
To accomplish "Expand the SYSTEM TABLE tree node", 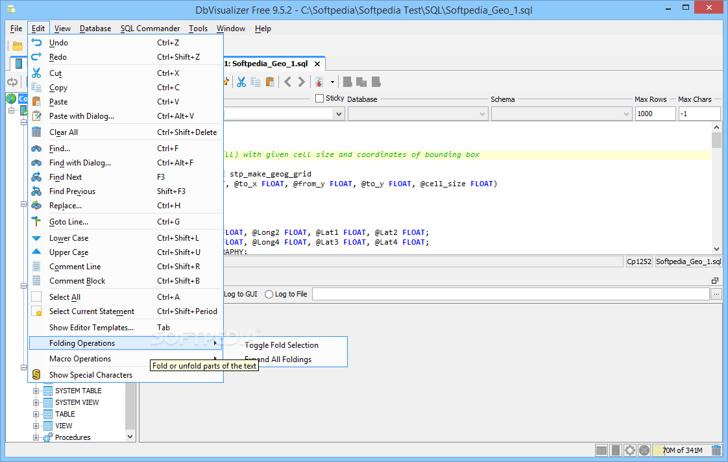I will tap(36, 391).
